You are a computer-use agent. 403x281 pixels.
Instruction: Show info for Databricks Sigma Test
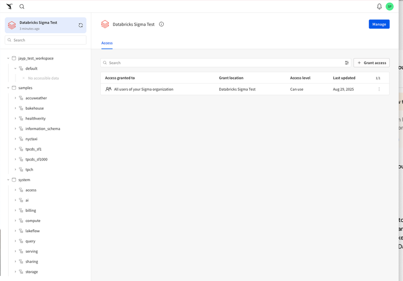(x=161, y=24)
